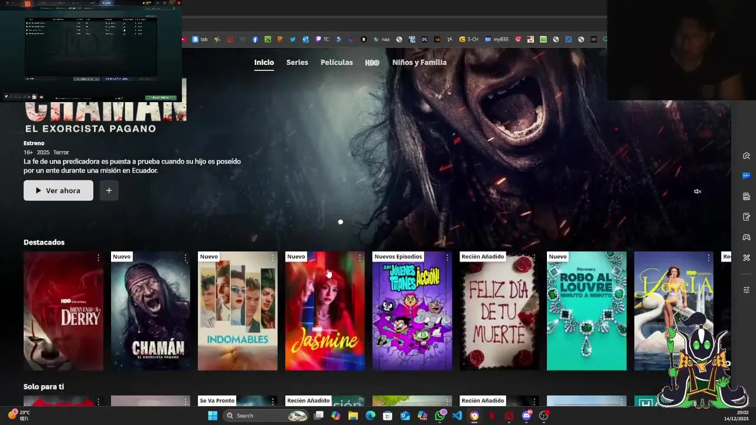
Task: Click the Windows Start button
Action: coord(213,416)
